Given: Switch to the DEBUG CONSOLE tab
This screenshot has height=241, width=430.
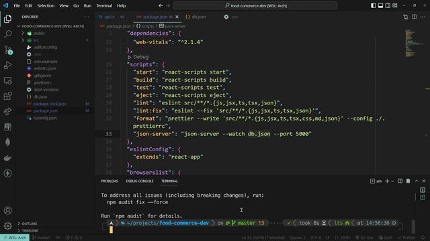Looking at the screenshot, I should [140, 181].
